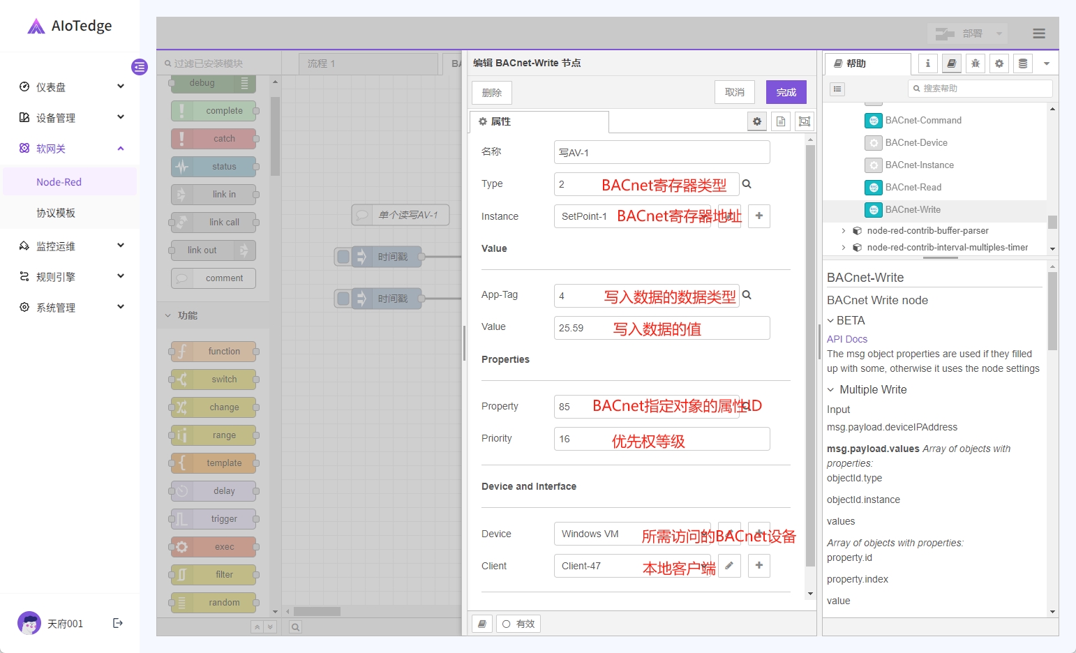The image size is (1076, 653).
Task: Open context data database icon tab
Action: click(x=1022, y=63)
